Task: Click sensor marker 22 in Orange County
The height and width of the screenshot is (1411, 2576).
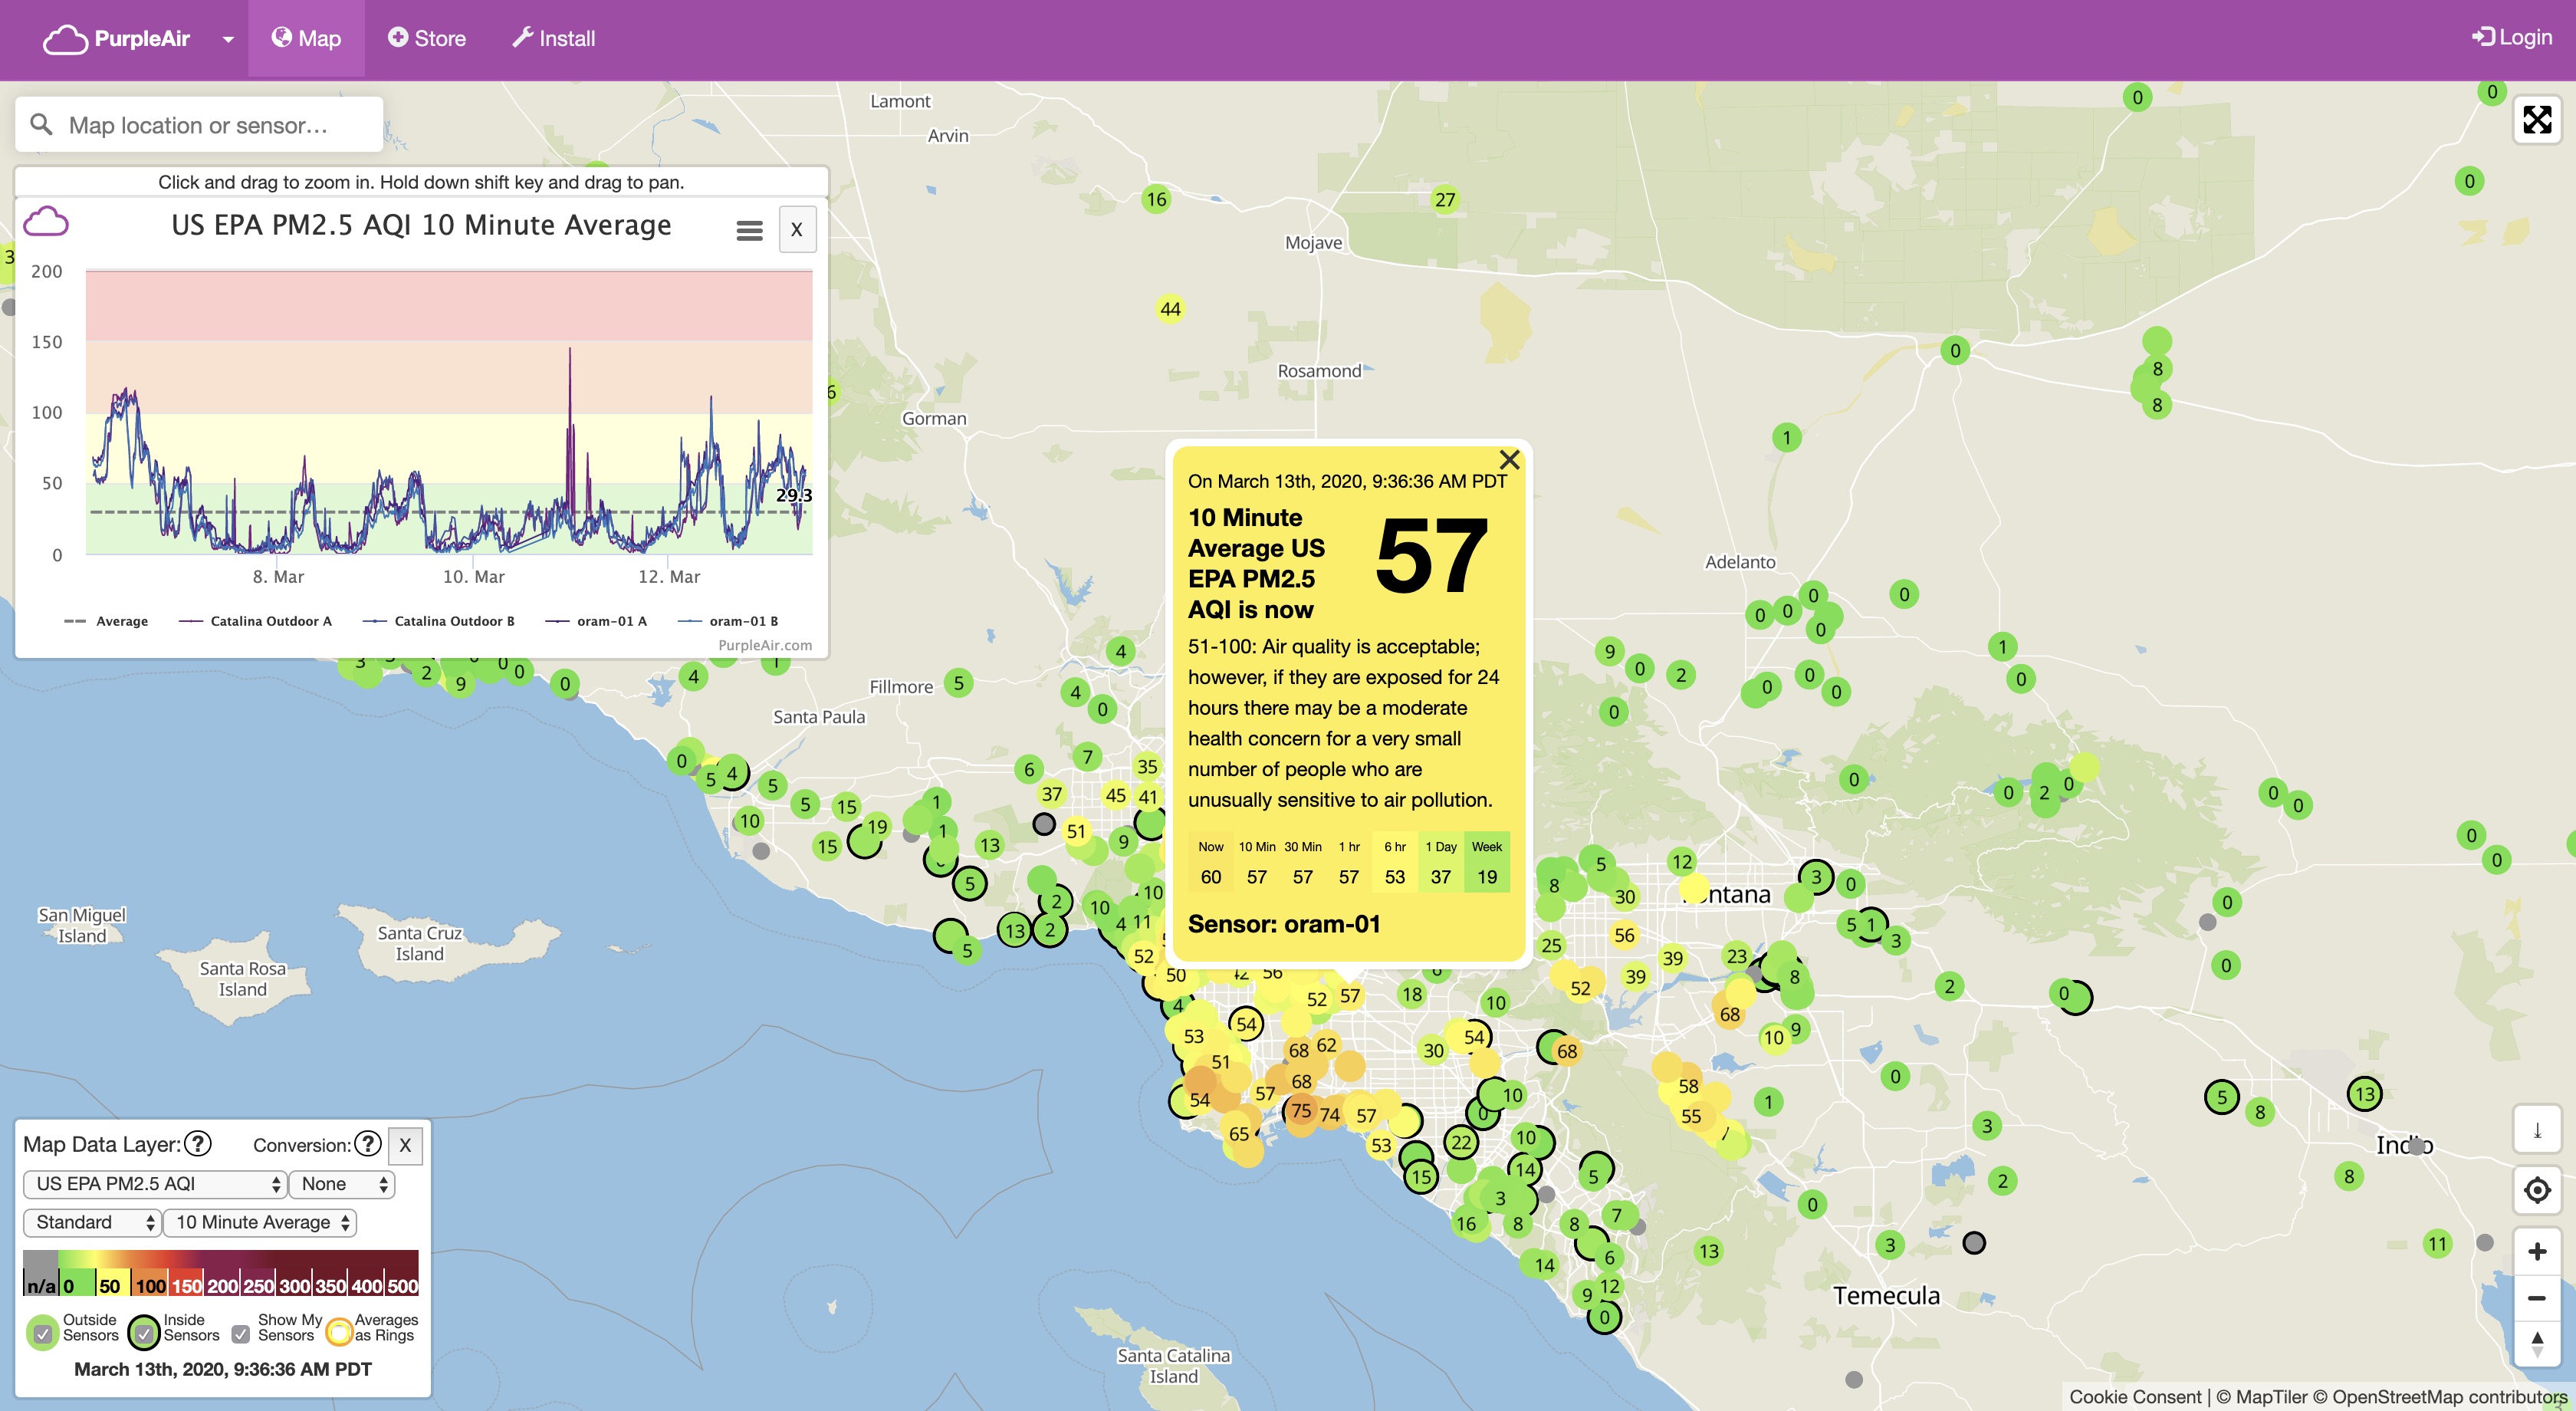Action: click(x=1461, y=1142)
